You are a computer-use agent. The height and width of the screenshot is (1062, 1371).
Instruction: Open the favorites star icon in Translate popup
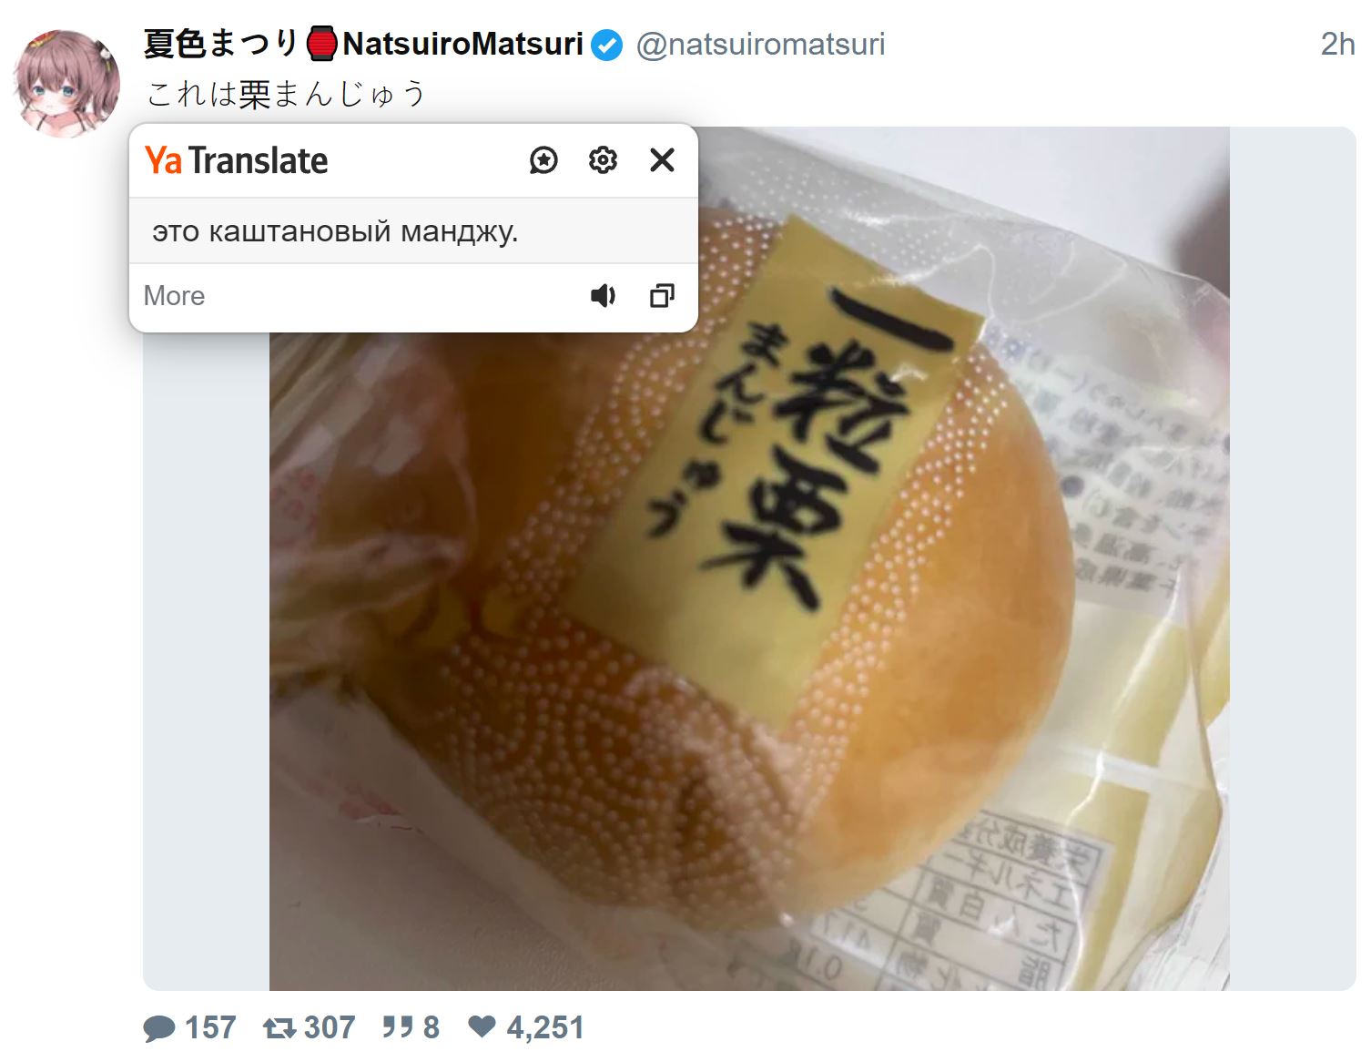[x=543, y=160]
